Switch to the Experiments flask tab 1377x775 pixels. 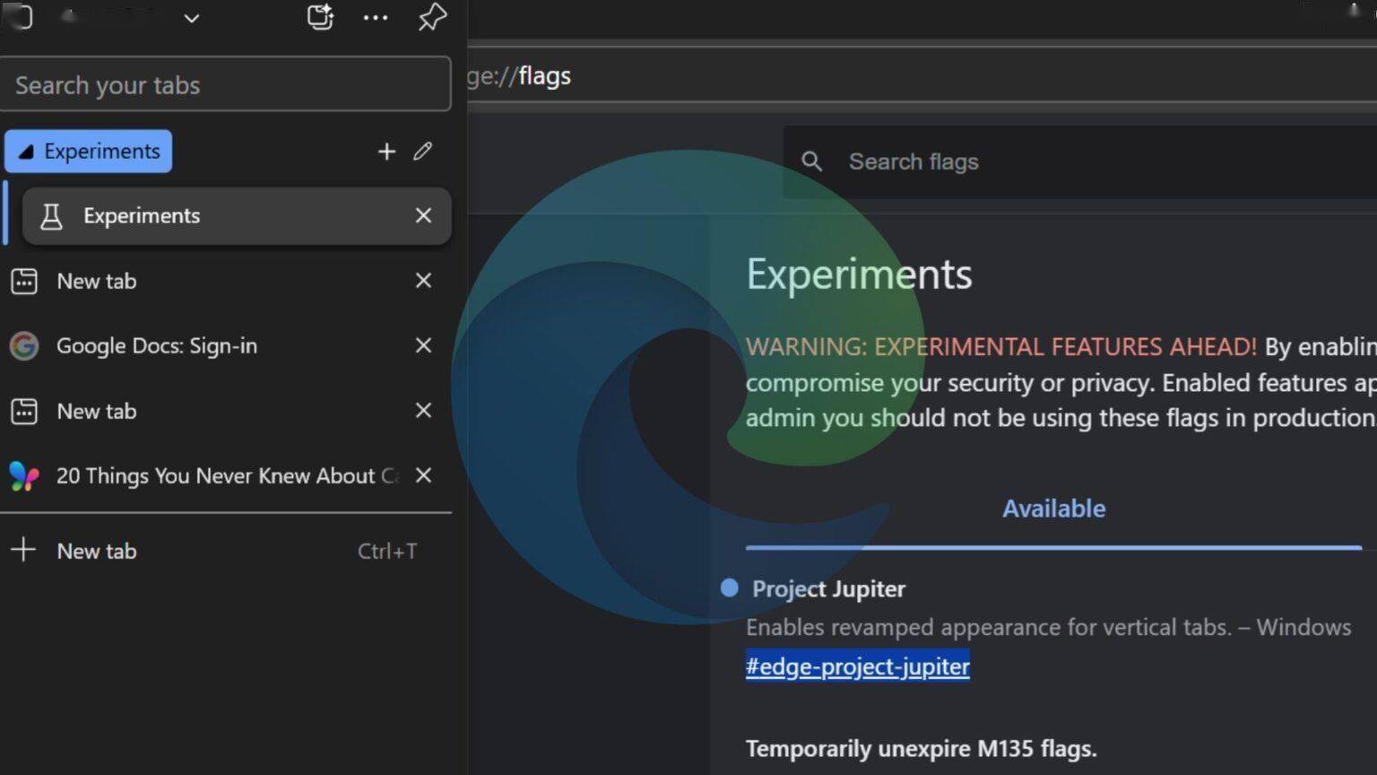pos(237,216)
